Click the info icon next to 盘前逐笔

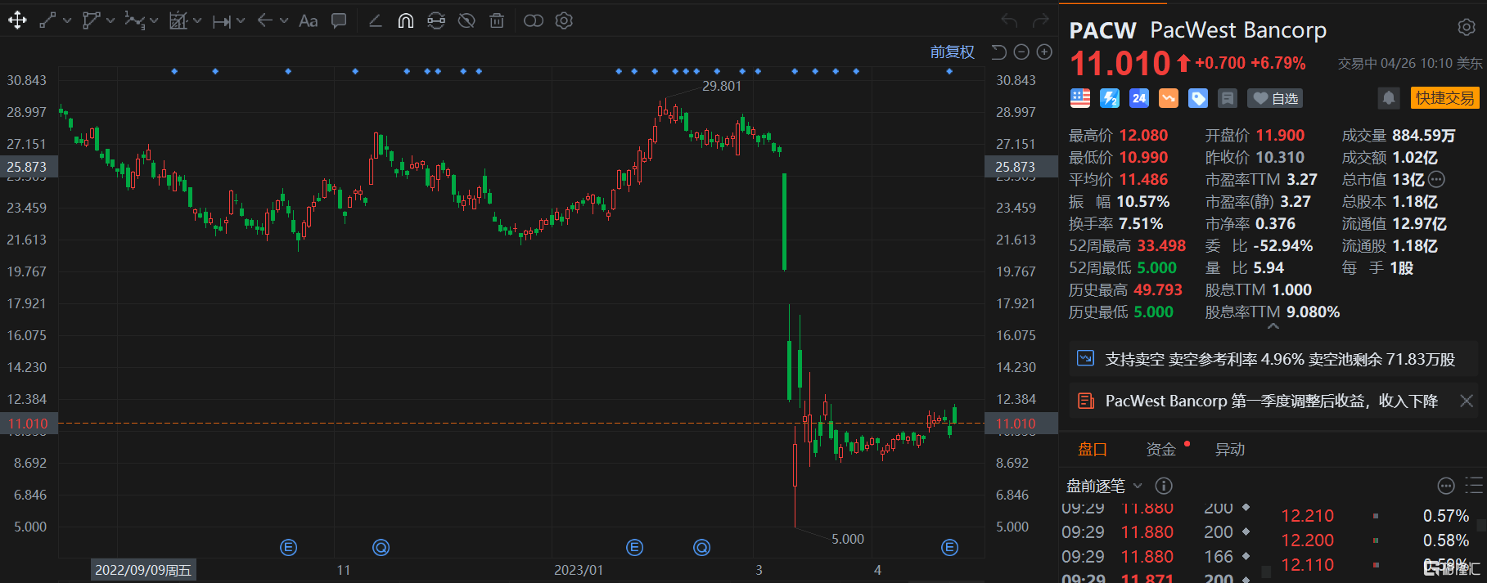coord(1164,486)
